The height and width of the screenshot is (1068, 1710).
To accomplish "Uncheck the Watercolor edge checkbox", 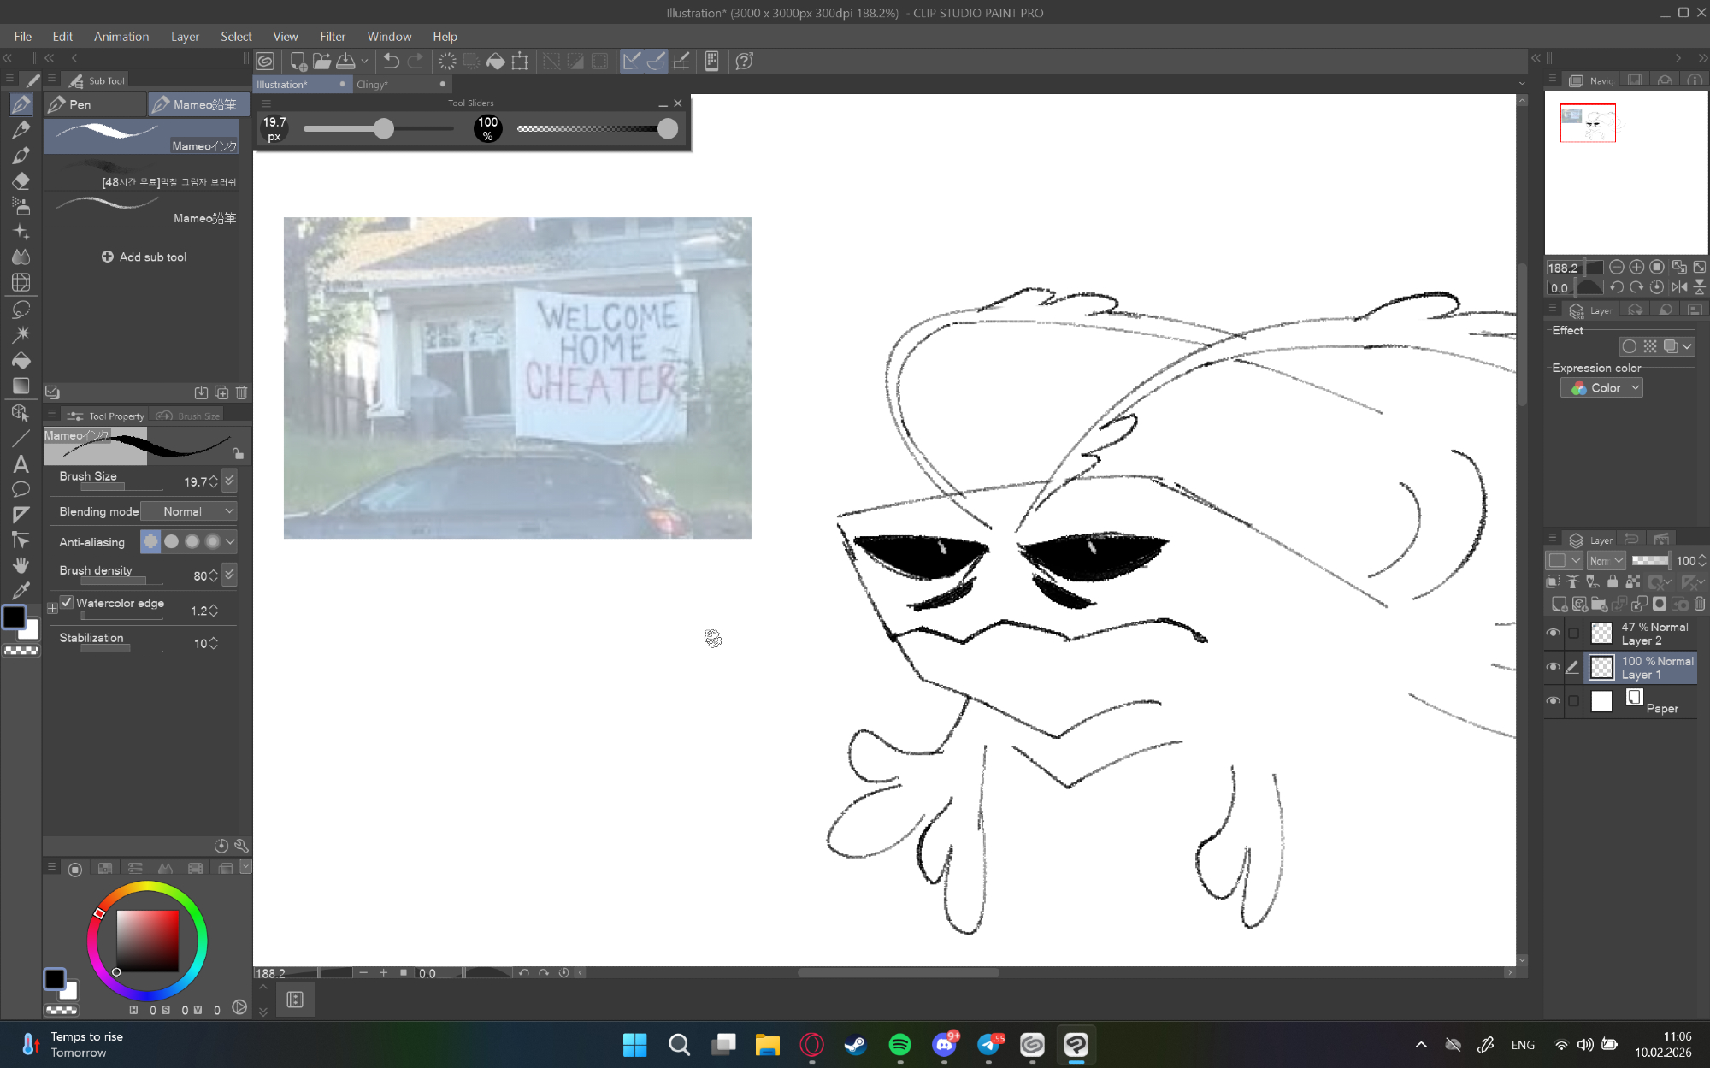I will (67, 602).
